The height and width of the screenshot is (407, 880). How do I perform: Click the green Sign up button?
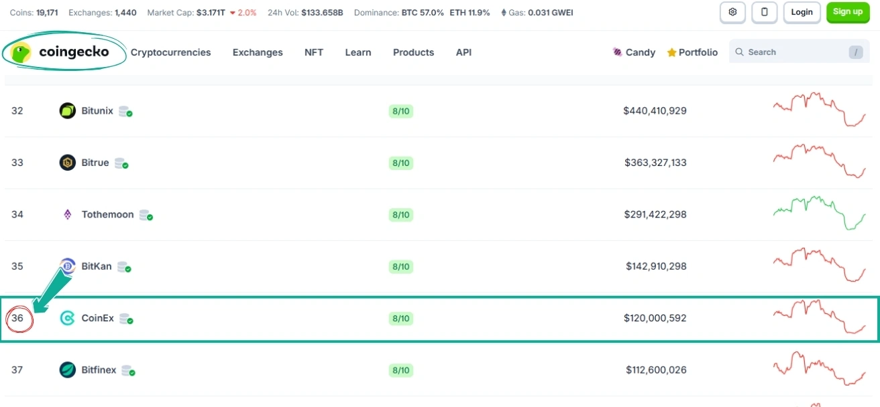pos(848,12)
